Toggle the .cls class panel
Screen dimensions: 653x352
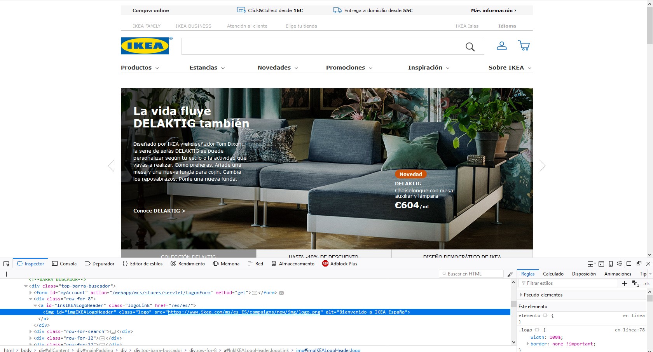(646, 284)
